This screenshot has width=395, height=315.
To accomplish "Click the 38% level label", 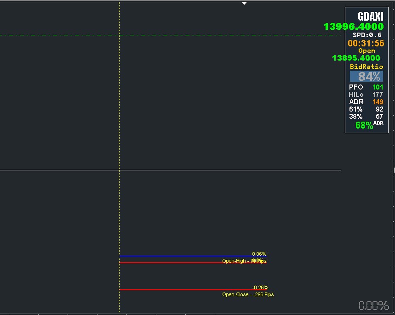I will click(356, 117).
